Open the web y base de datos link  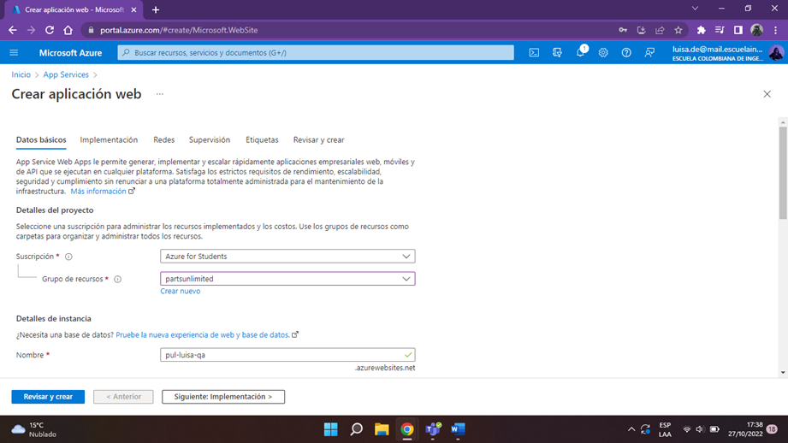point(203,335)
